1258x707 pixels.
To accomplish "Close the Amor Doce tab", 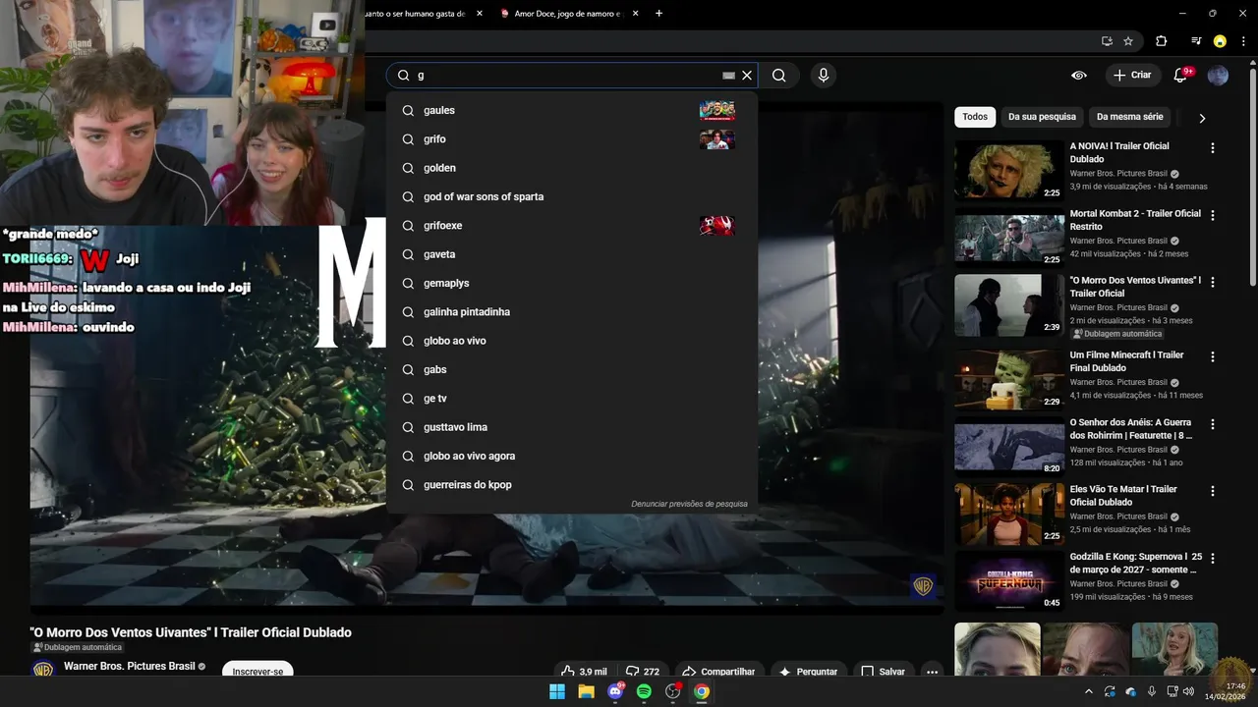I will pos(635,14).
